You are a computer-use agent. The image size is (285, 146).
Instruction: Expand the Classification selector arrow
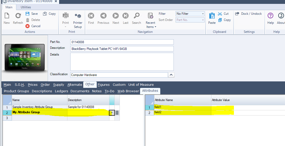[x=171, y=75]
